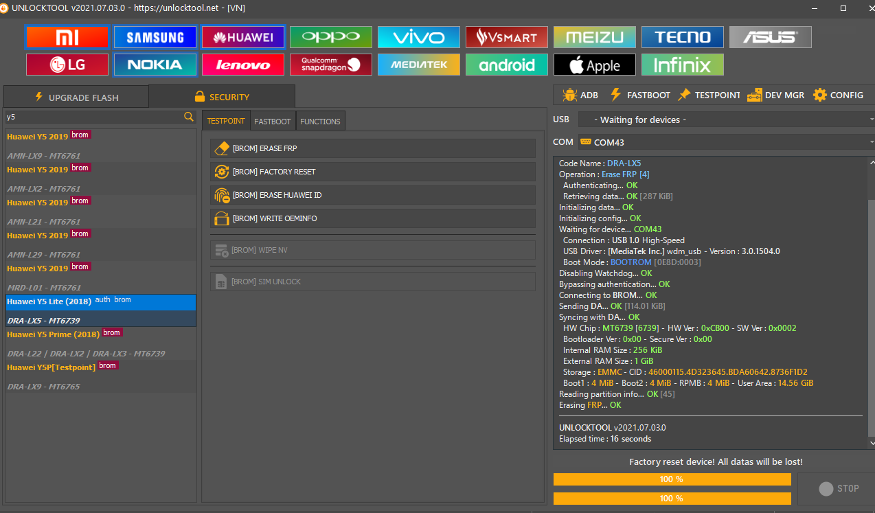Open the TESTPOINT sub-tab
The height and width of the screenshot is (513, 875).
pos(226,121)
